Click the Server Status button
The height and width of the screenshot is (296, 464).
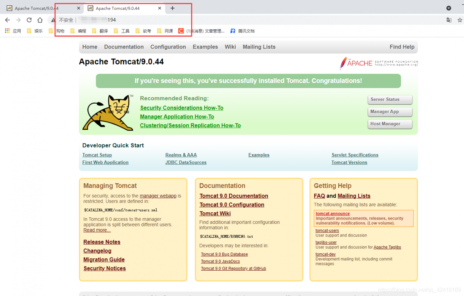[390, 100]
